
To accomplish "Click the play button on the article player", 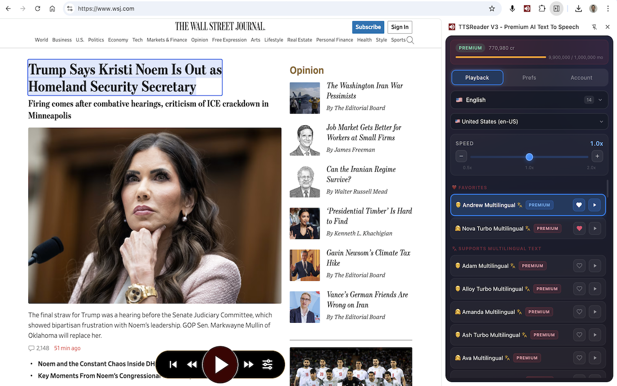I will tap(220, 364).
